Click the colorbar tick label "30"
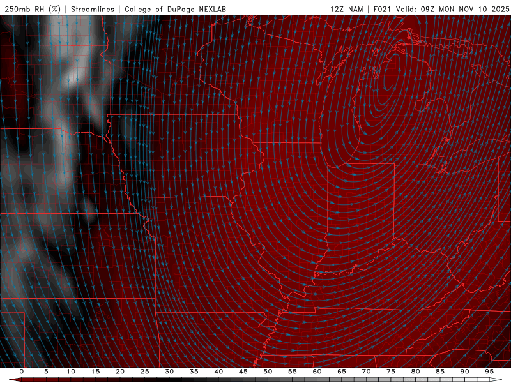 [169, 372]
